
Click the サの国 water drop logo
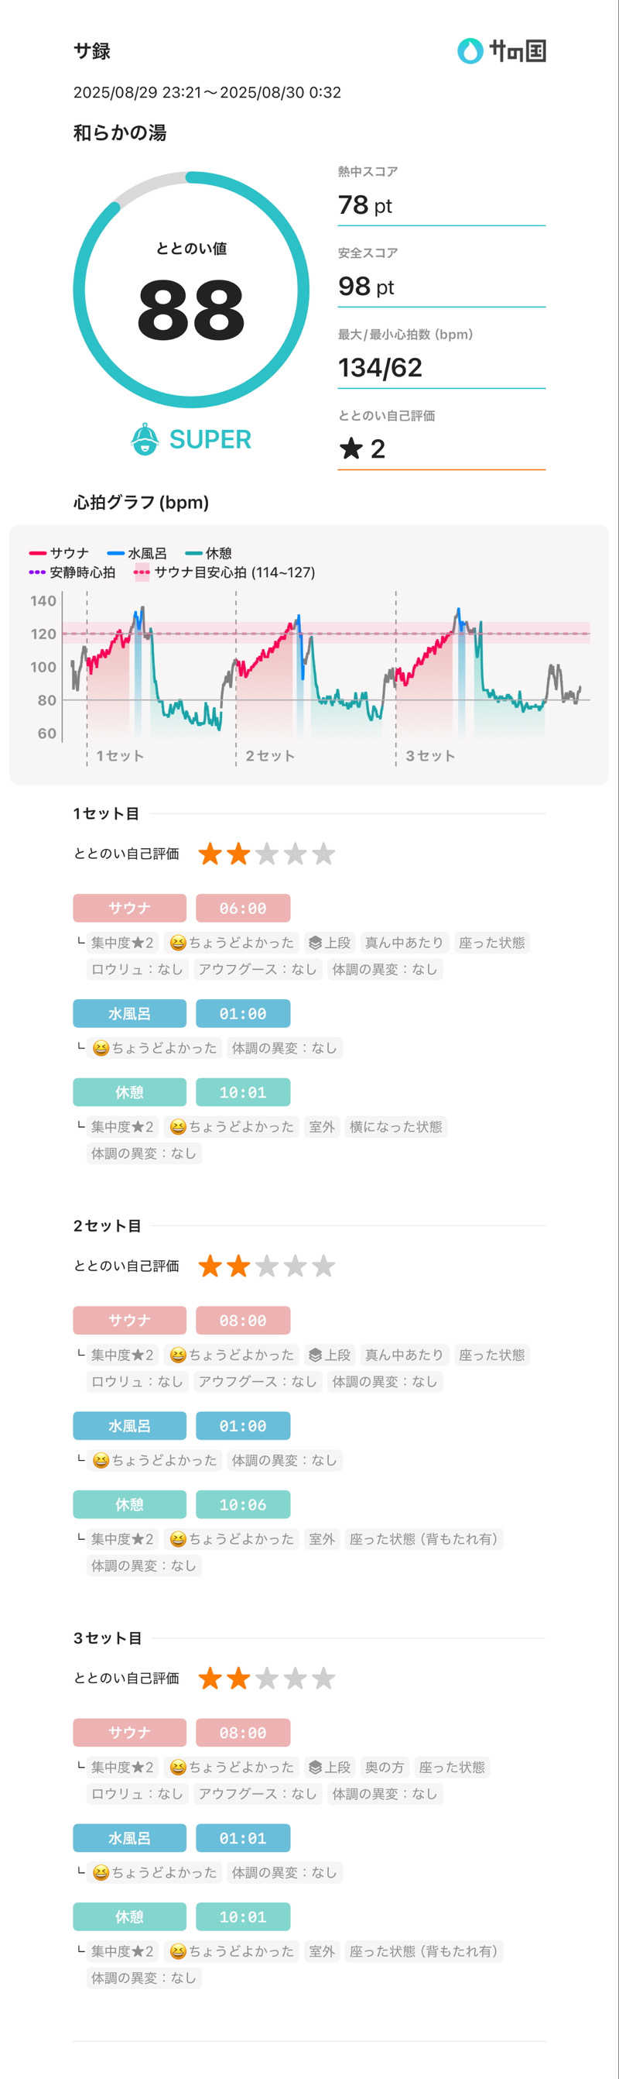(x=470, y=51)
